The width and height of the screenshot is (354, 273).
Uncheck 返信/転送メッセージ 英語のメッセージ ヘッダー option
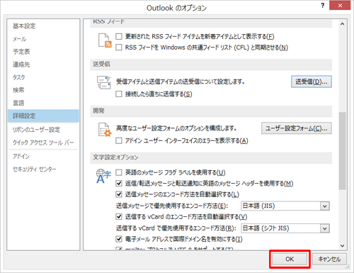[x=119, y=184]
